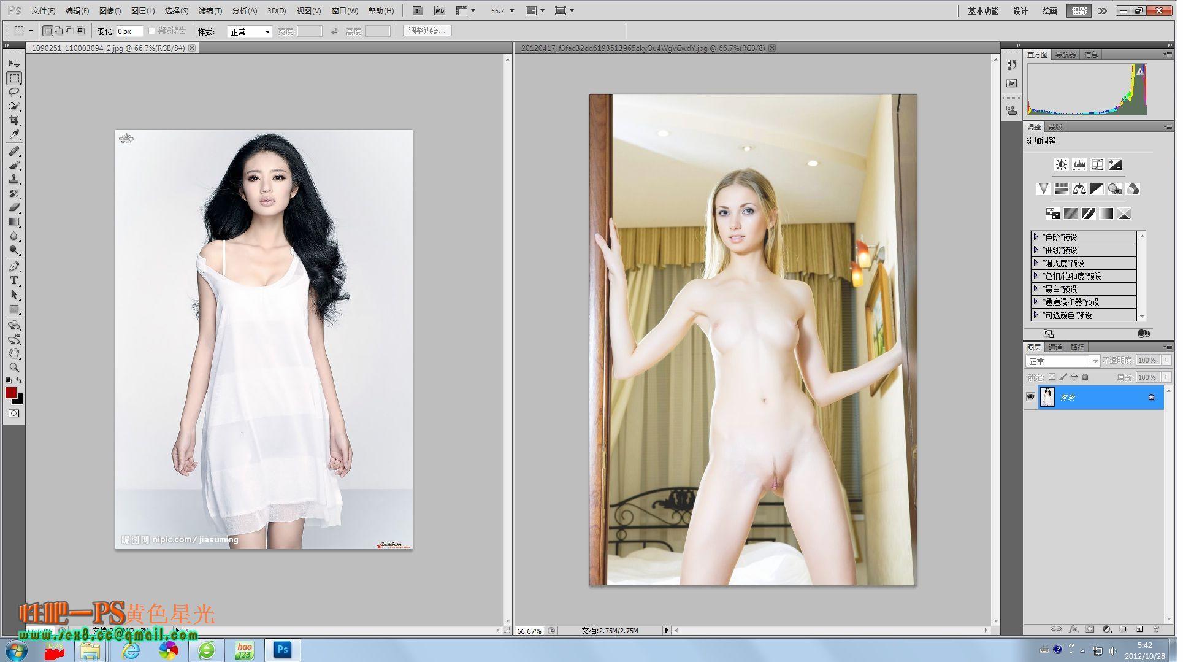Select the Horizontal Type tool

(14, 280)
